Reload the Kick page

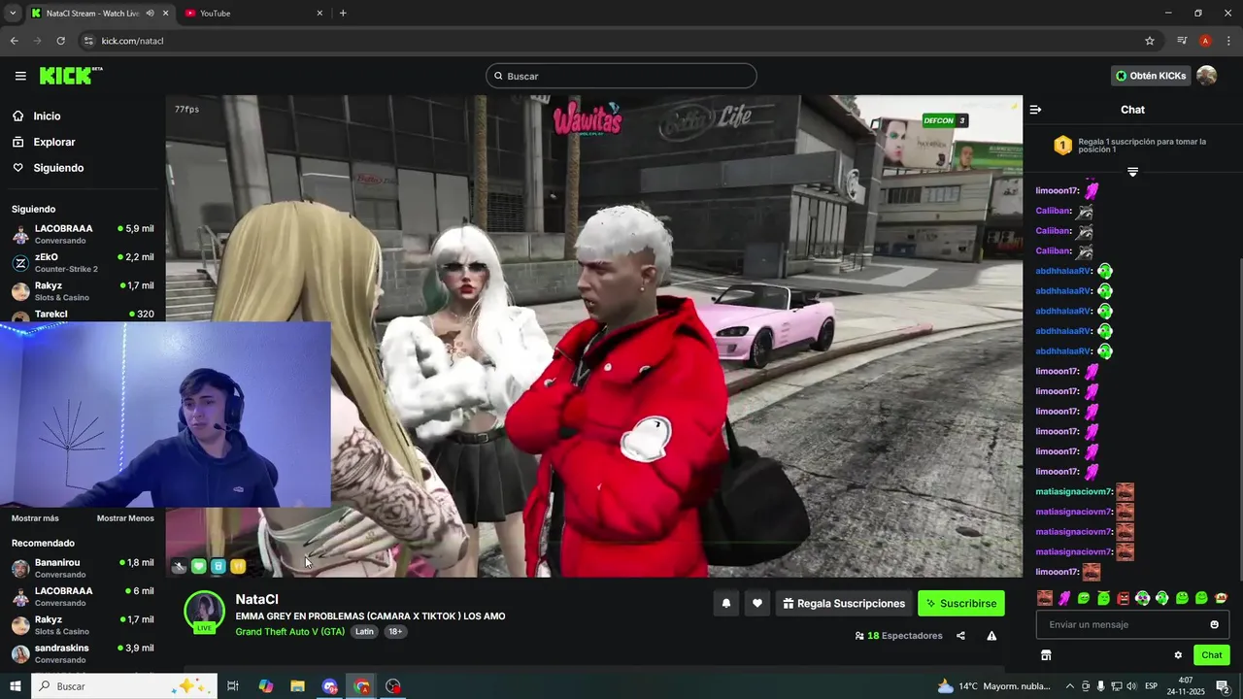click(x=60, y=41)
